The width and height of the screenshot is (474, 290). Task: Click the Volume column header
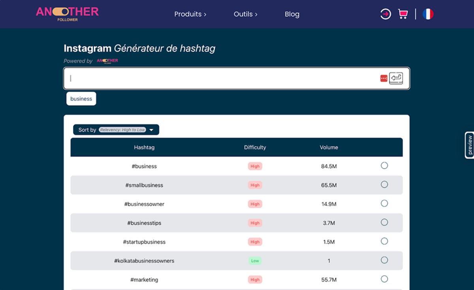click(x=329, y=147)
